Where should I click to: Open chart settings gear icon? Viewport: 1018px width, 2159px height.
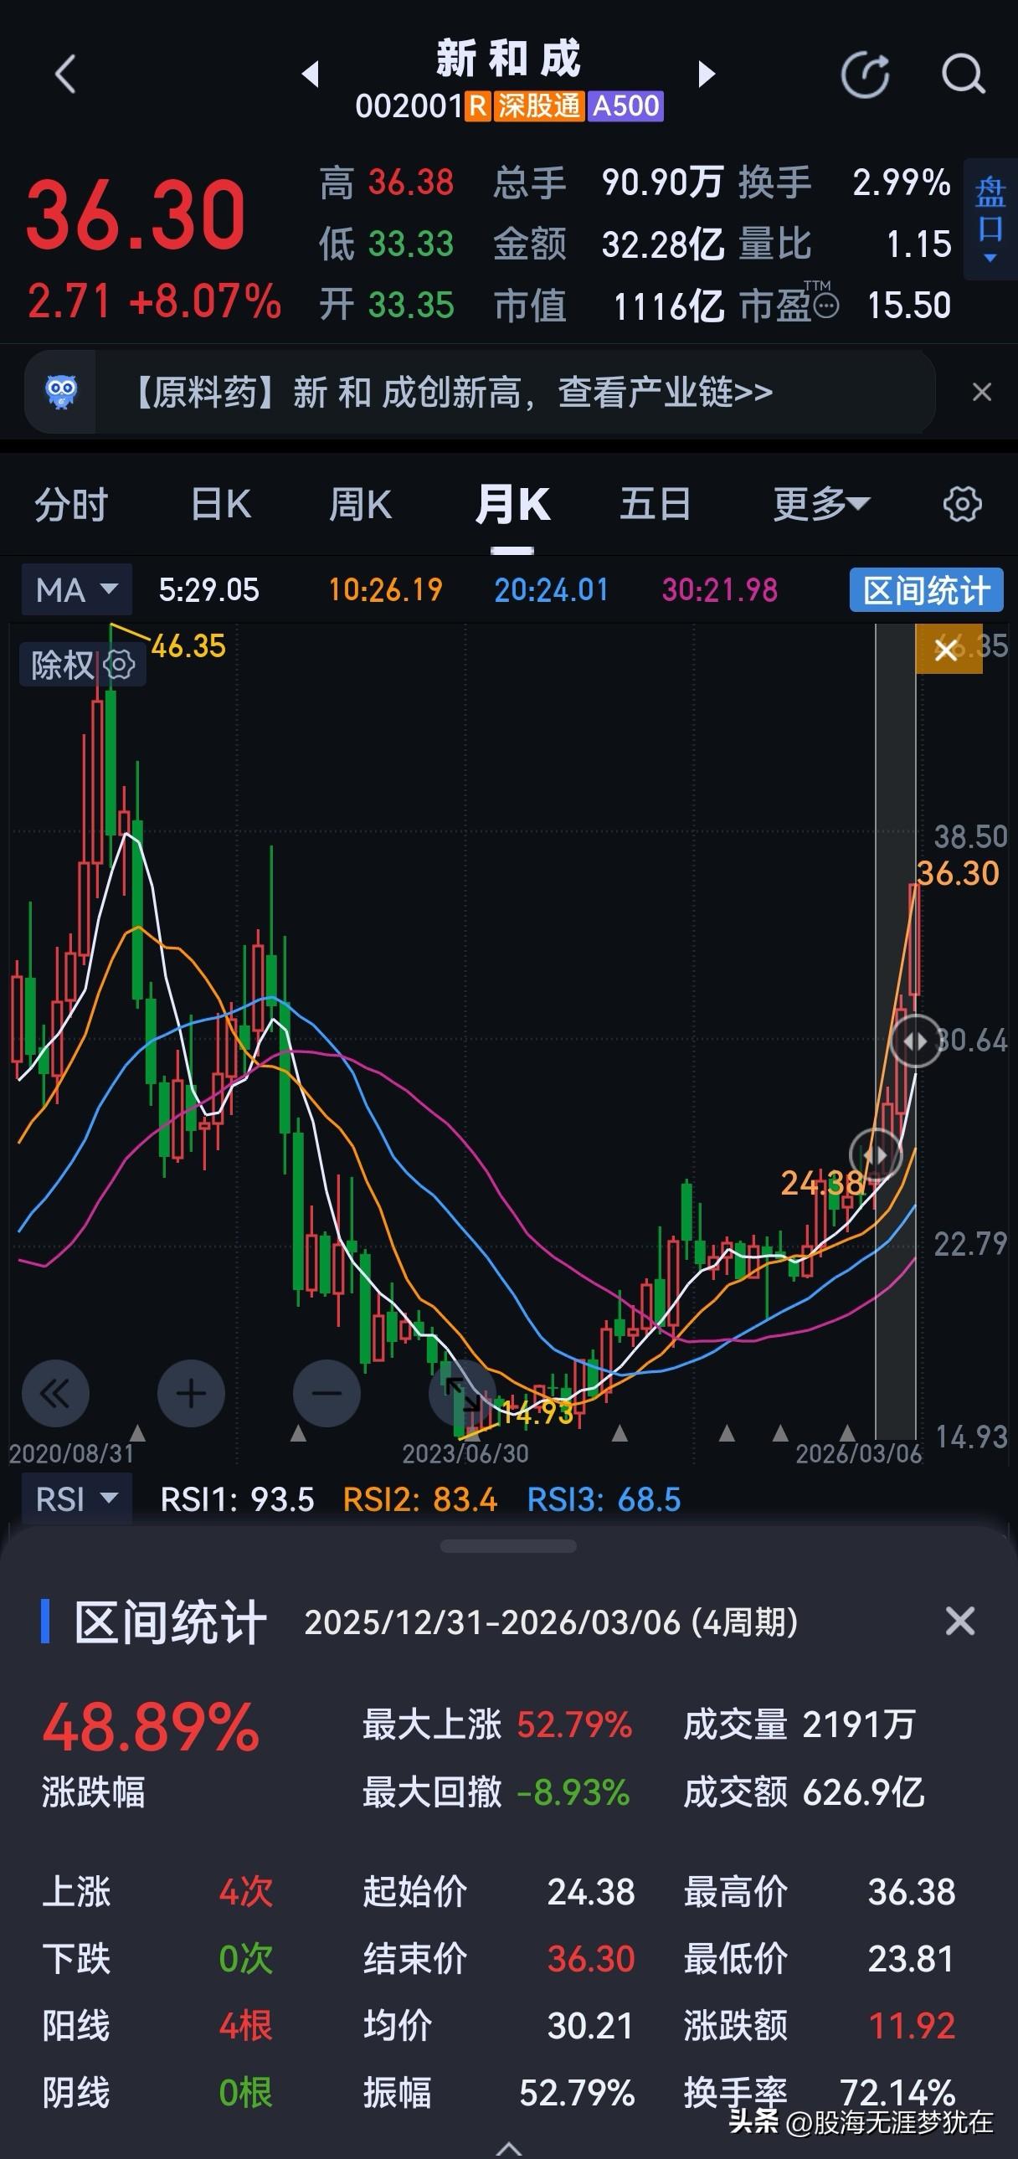(x=962, y=505)
